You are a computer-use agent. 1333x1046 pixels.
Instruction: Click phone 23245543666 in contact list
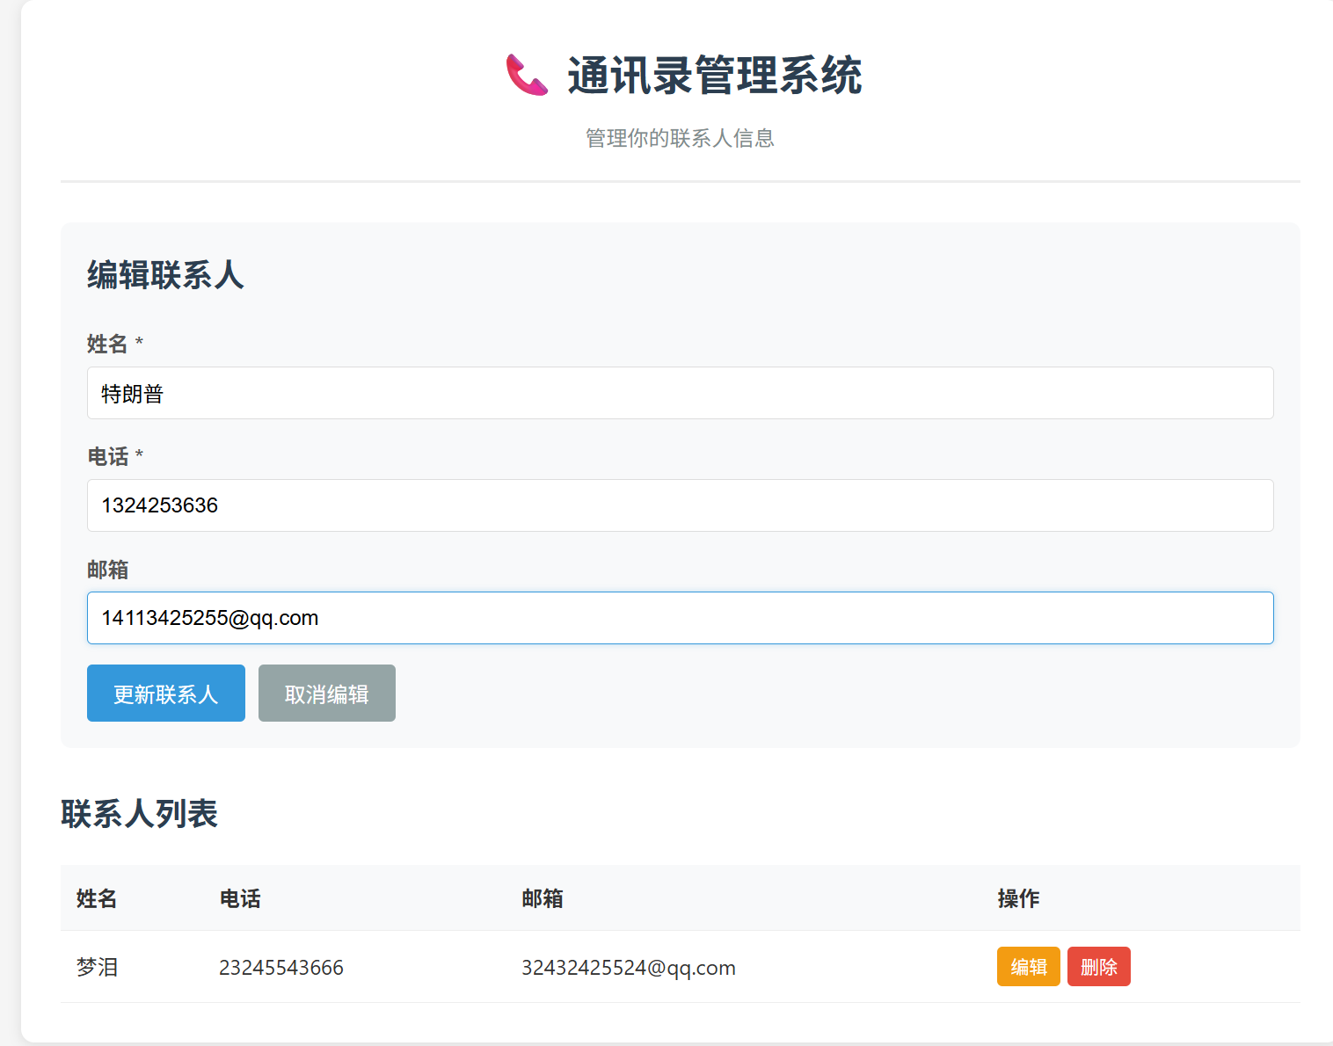tap(281, 966)
